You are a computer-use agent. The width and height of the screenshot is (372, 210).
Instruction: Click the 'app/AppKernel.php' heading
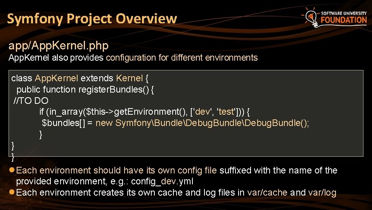coord(58,45)
